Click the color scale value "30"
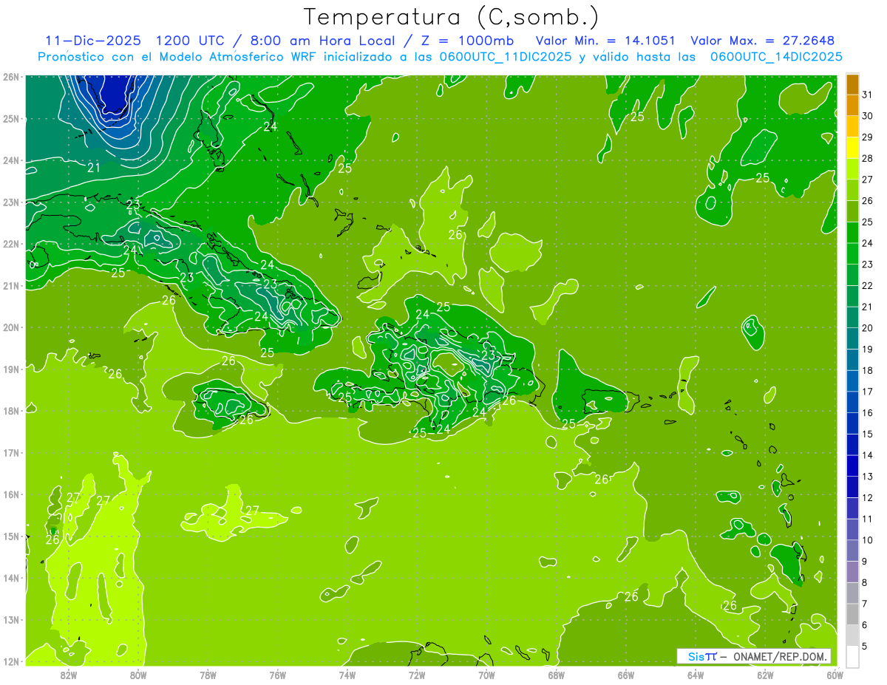The width and height of the screenshot is (887, 685). 867,116
